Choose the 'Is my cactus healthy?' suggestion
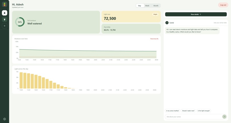This screenshot has height=123, width=231. click(173, 111)
